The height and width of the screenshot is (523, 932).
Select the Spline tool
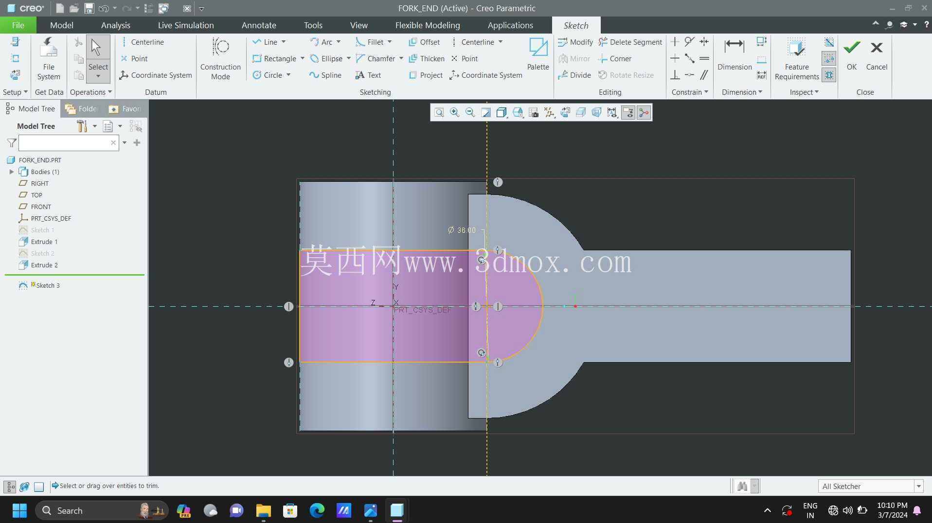325,75
